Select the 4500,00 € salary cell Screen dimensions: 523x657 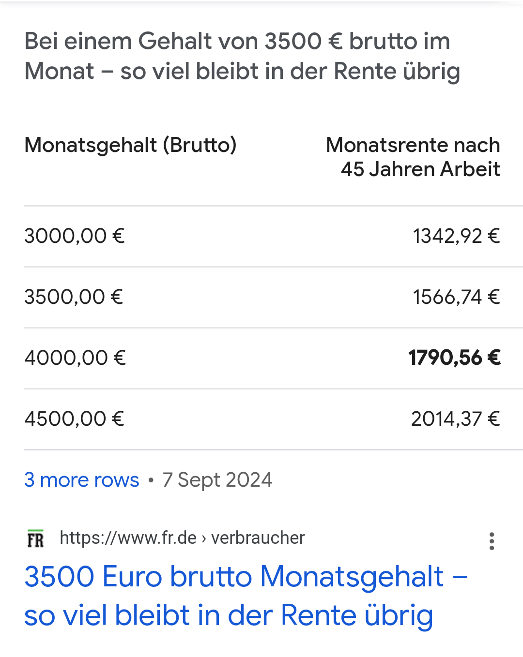point(75,418)
